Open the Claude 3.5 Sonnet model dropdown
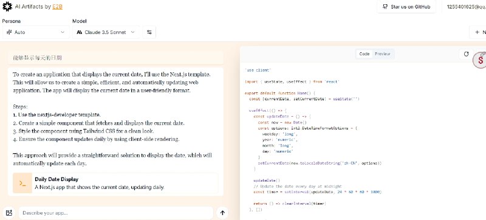 (x=106, y=32)
